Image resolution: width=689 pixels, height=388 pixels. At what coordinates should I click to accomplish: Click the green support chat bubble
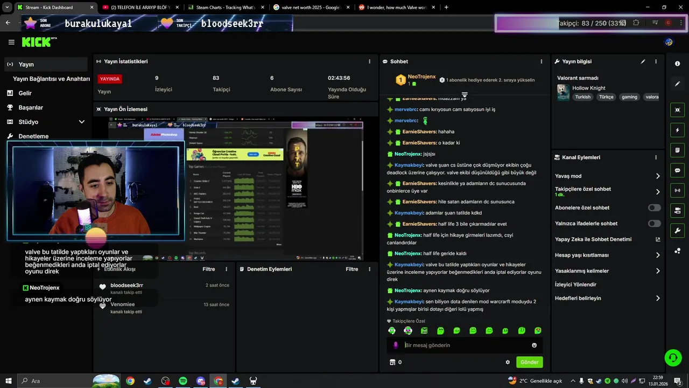pos(672,357)
